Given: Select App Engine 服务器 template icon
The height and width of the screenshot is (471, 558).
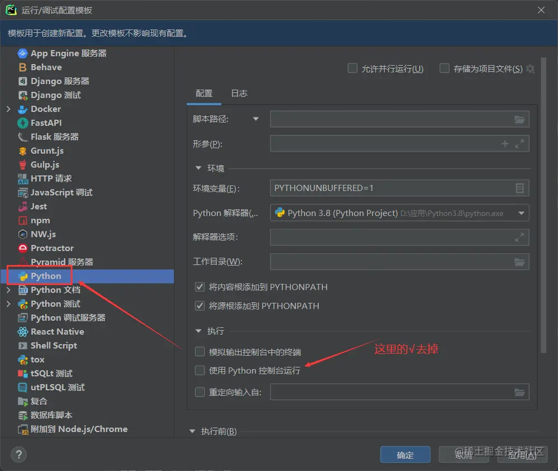Looking at the screenshot, I should pos(22,53).
